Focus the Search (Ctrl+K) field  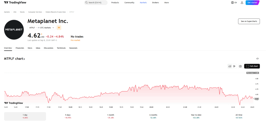(96, 3)
